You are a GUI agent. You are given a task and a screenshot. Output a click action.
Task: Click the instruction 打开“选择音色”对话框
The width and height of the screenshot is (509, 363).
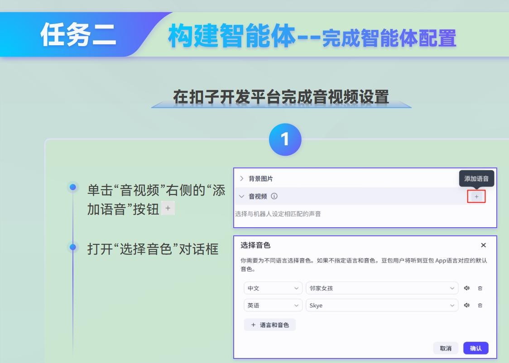[x=153, y=249]
